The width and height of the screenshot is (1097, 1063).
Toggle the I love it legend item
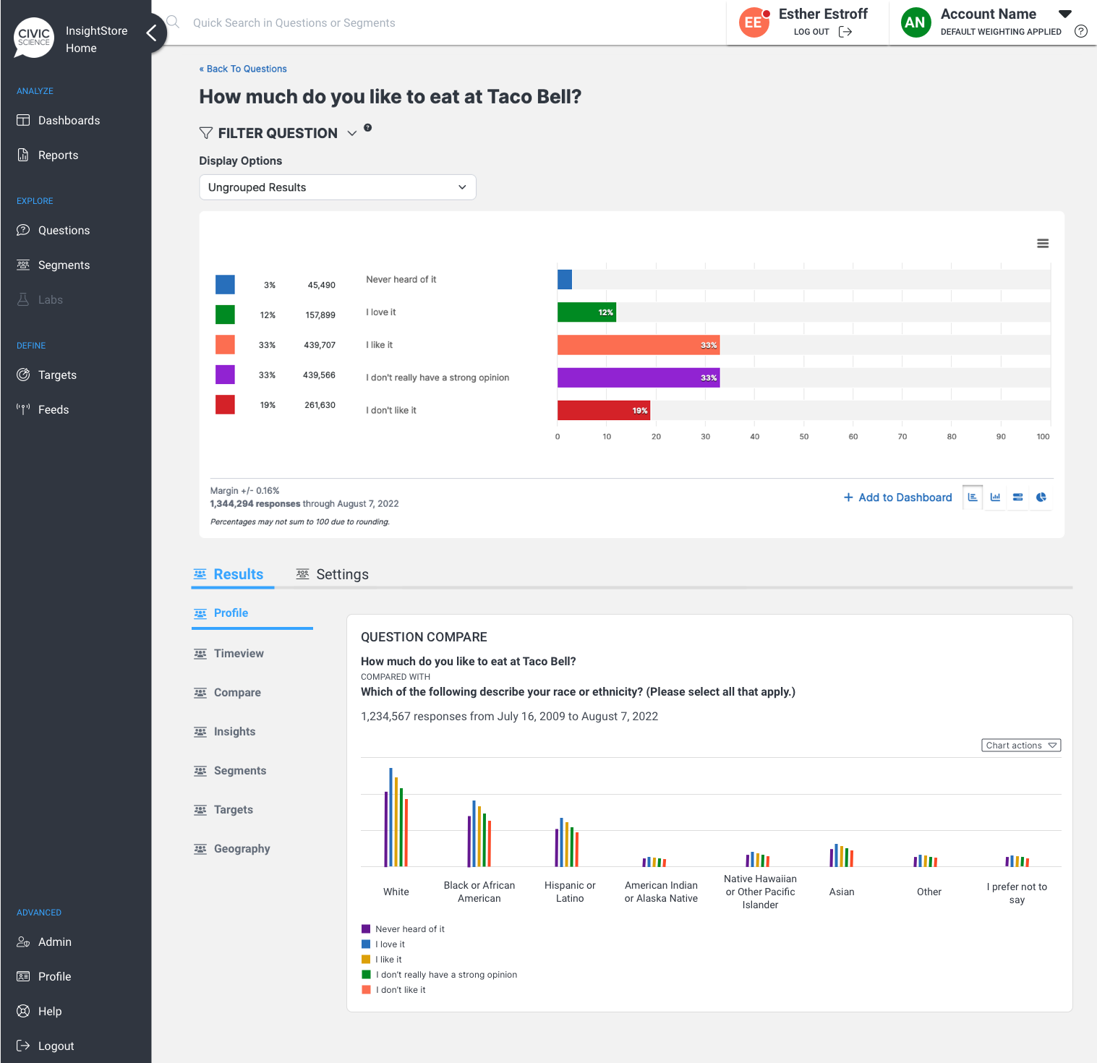click(383, 944)
